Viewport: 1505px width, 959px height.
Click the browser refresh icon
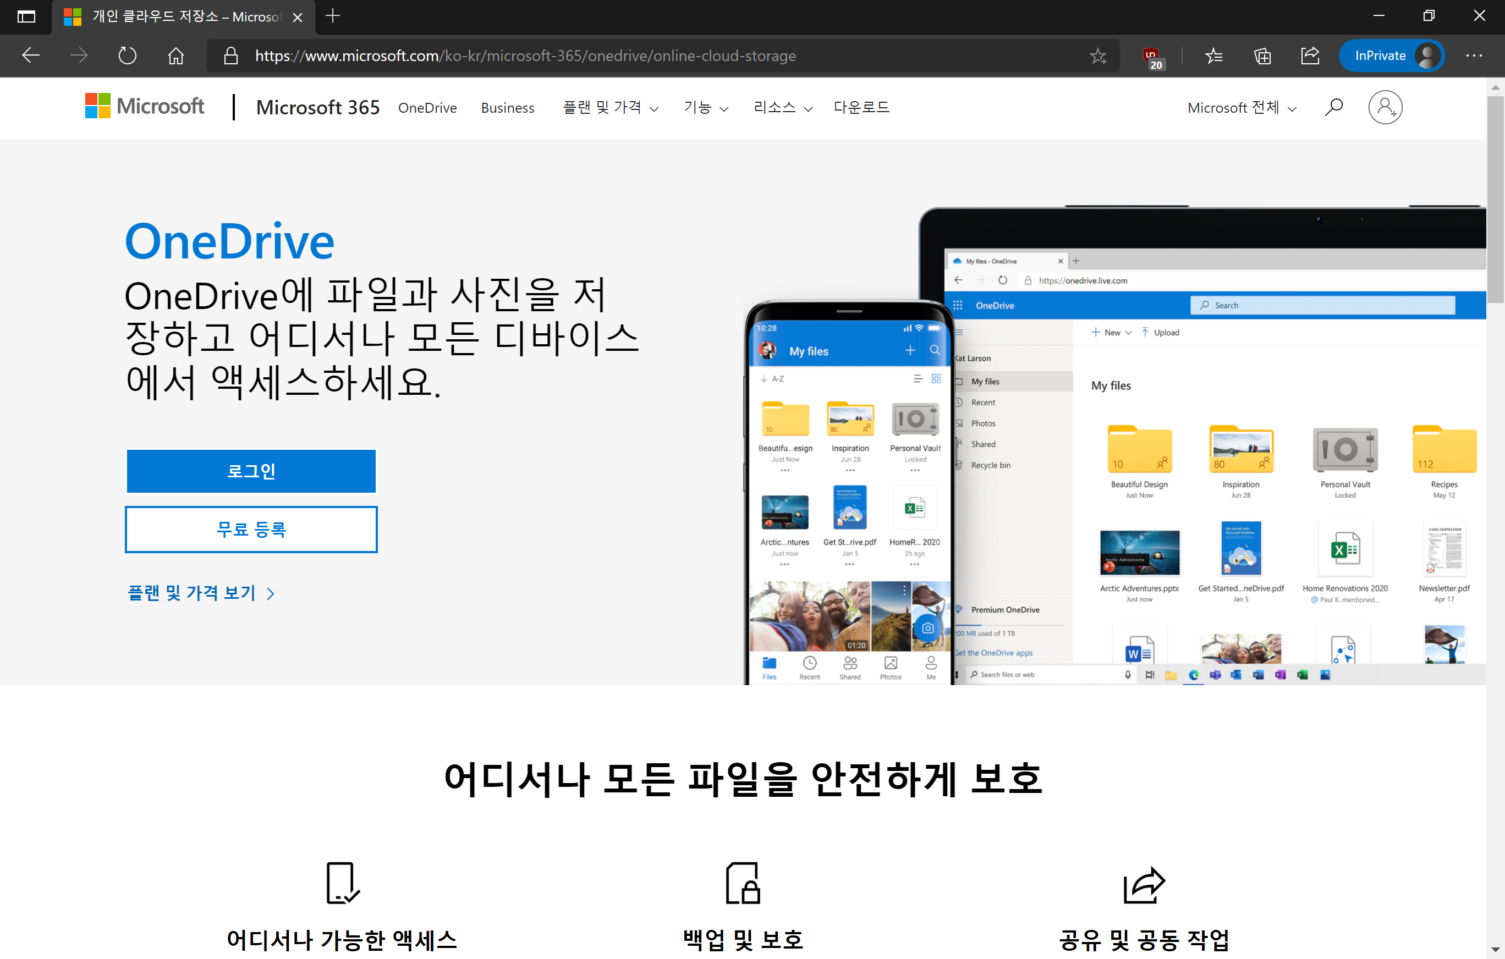(127, 56)
